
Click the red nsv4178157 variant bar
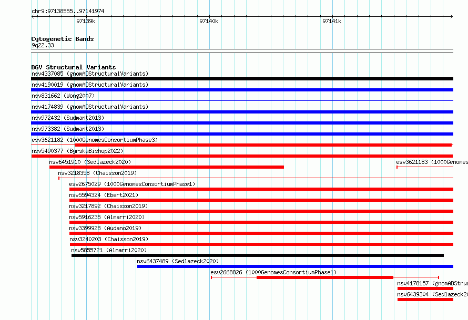click(x=425, y=288)
